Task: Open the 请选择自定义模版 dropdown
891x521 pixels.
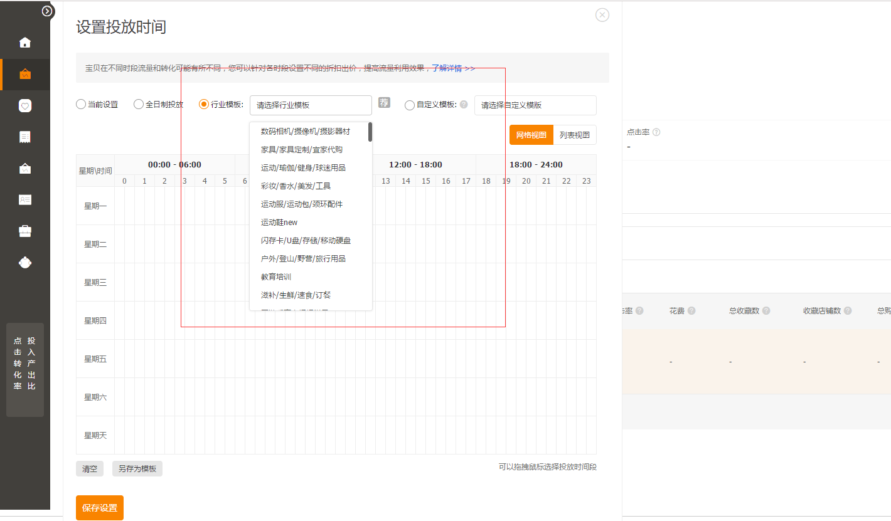Action: pos(535,105)
